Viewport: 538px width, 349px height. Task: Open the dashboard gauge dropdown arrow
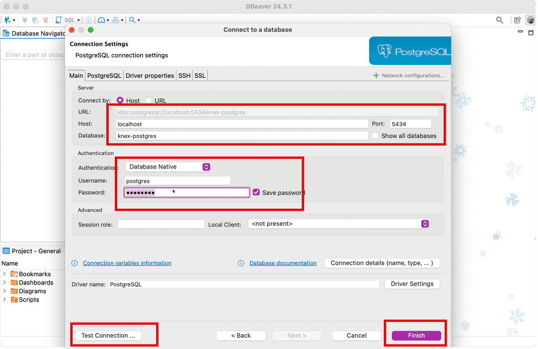pyautogui.click(x=108, y=20)
